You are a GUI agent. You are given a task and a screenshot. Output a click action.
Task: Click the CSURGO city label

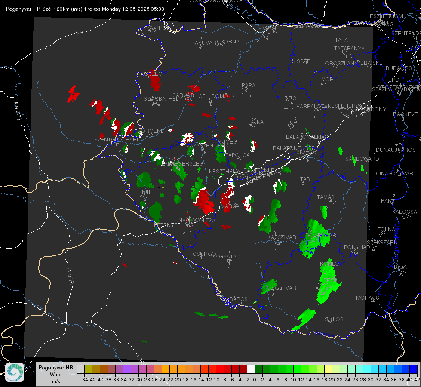(x=204, y=254)
